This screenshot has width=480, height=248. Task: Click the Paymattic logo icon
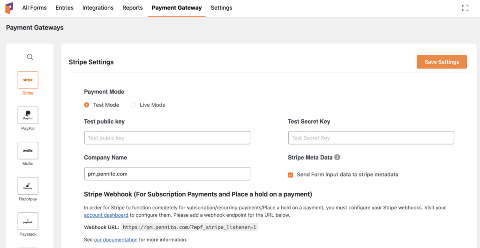click(x=9, y=8)
